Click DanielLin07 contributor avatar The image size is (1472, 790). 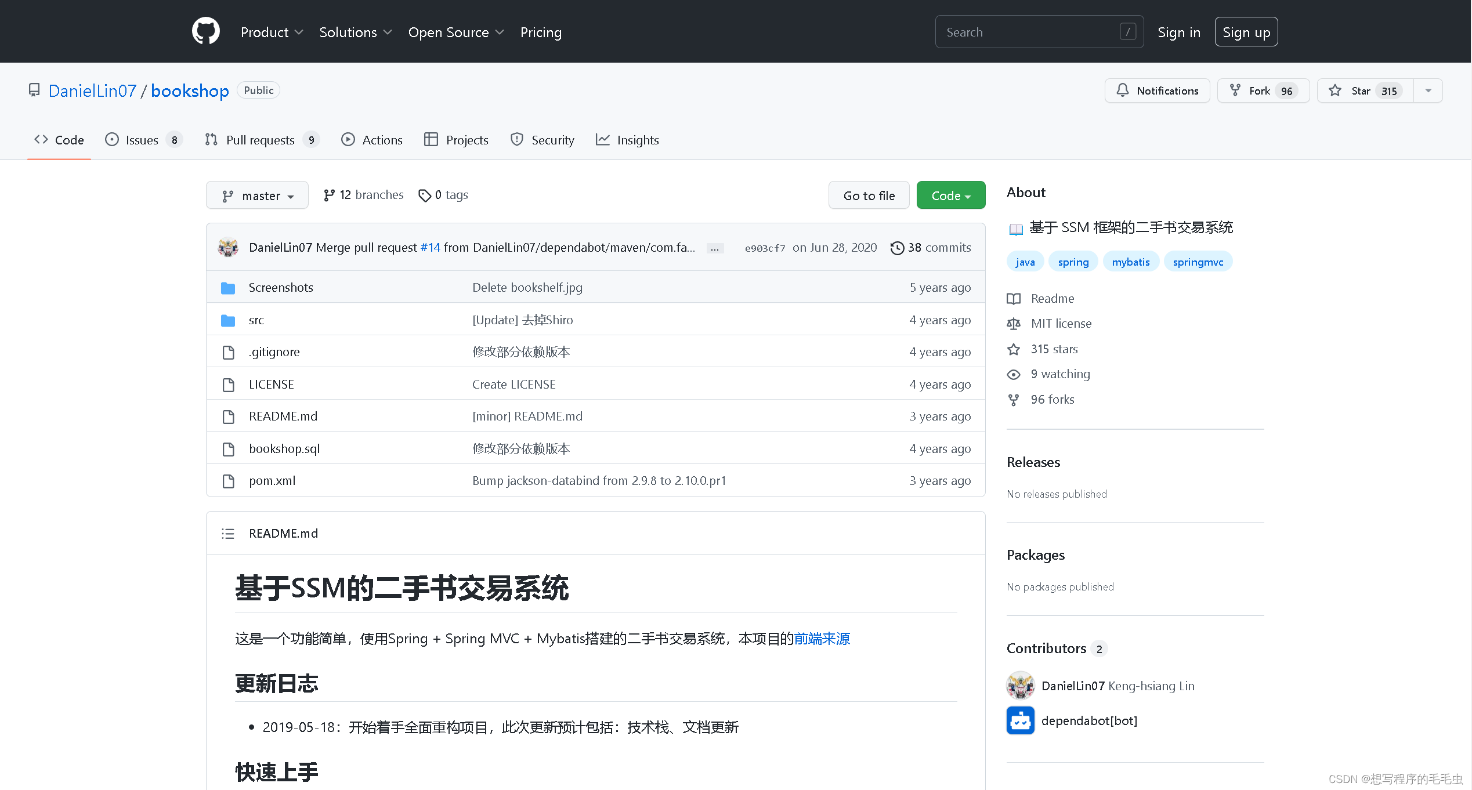(x=1021, y=686)
